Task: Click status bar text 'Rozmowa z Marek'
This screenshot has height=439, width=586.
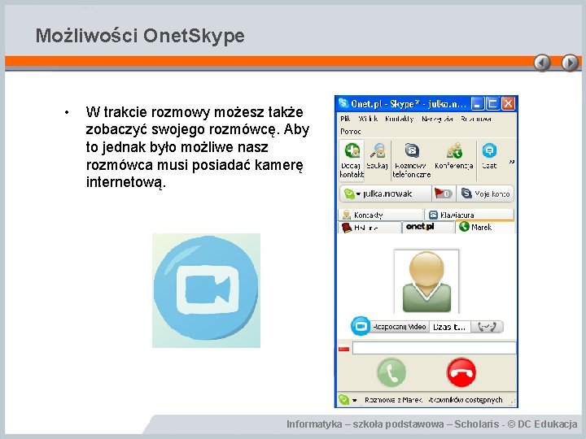Action: pos(393,400)
